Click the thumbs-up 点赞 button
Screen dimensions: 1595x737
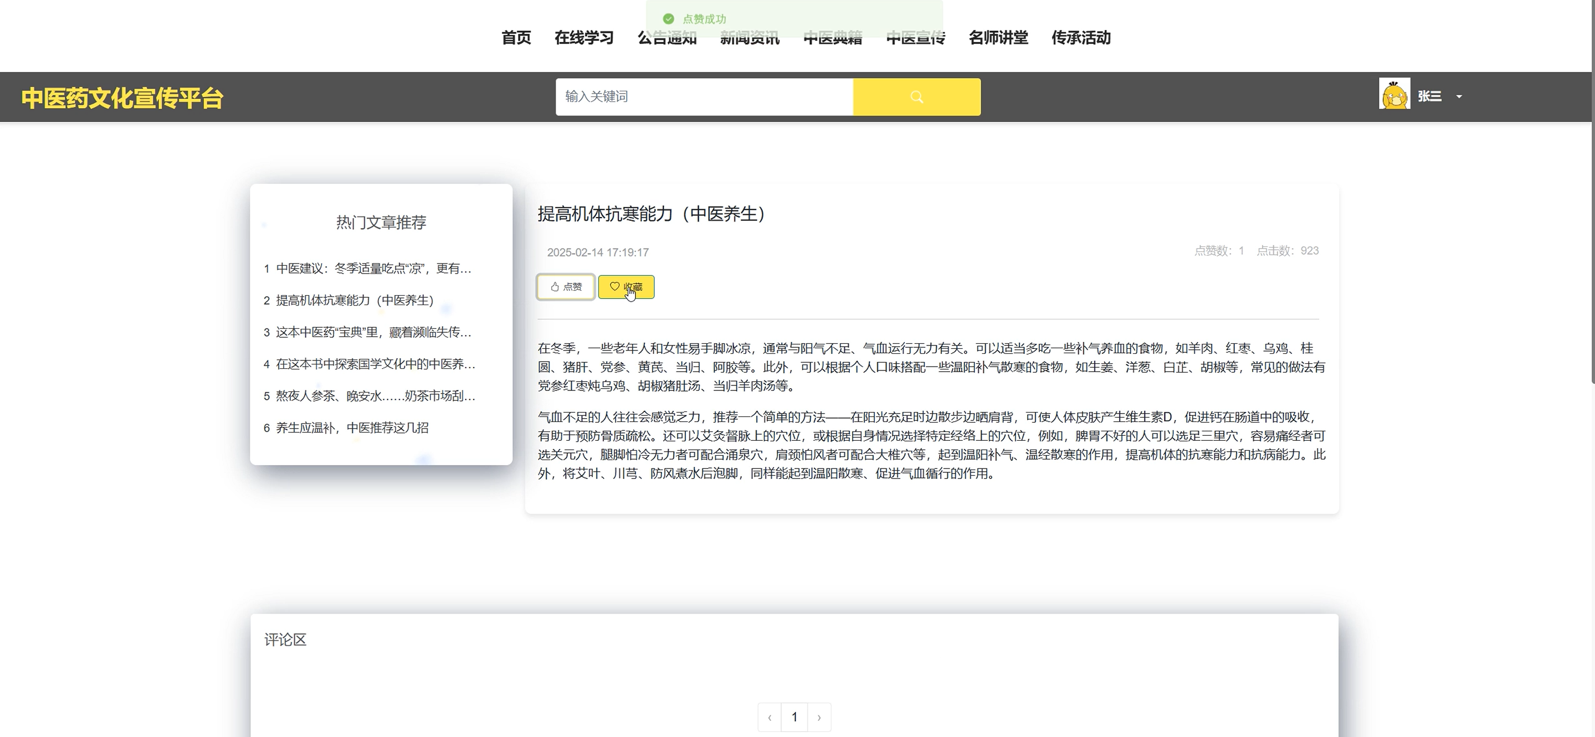(x=565, y=286)
